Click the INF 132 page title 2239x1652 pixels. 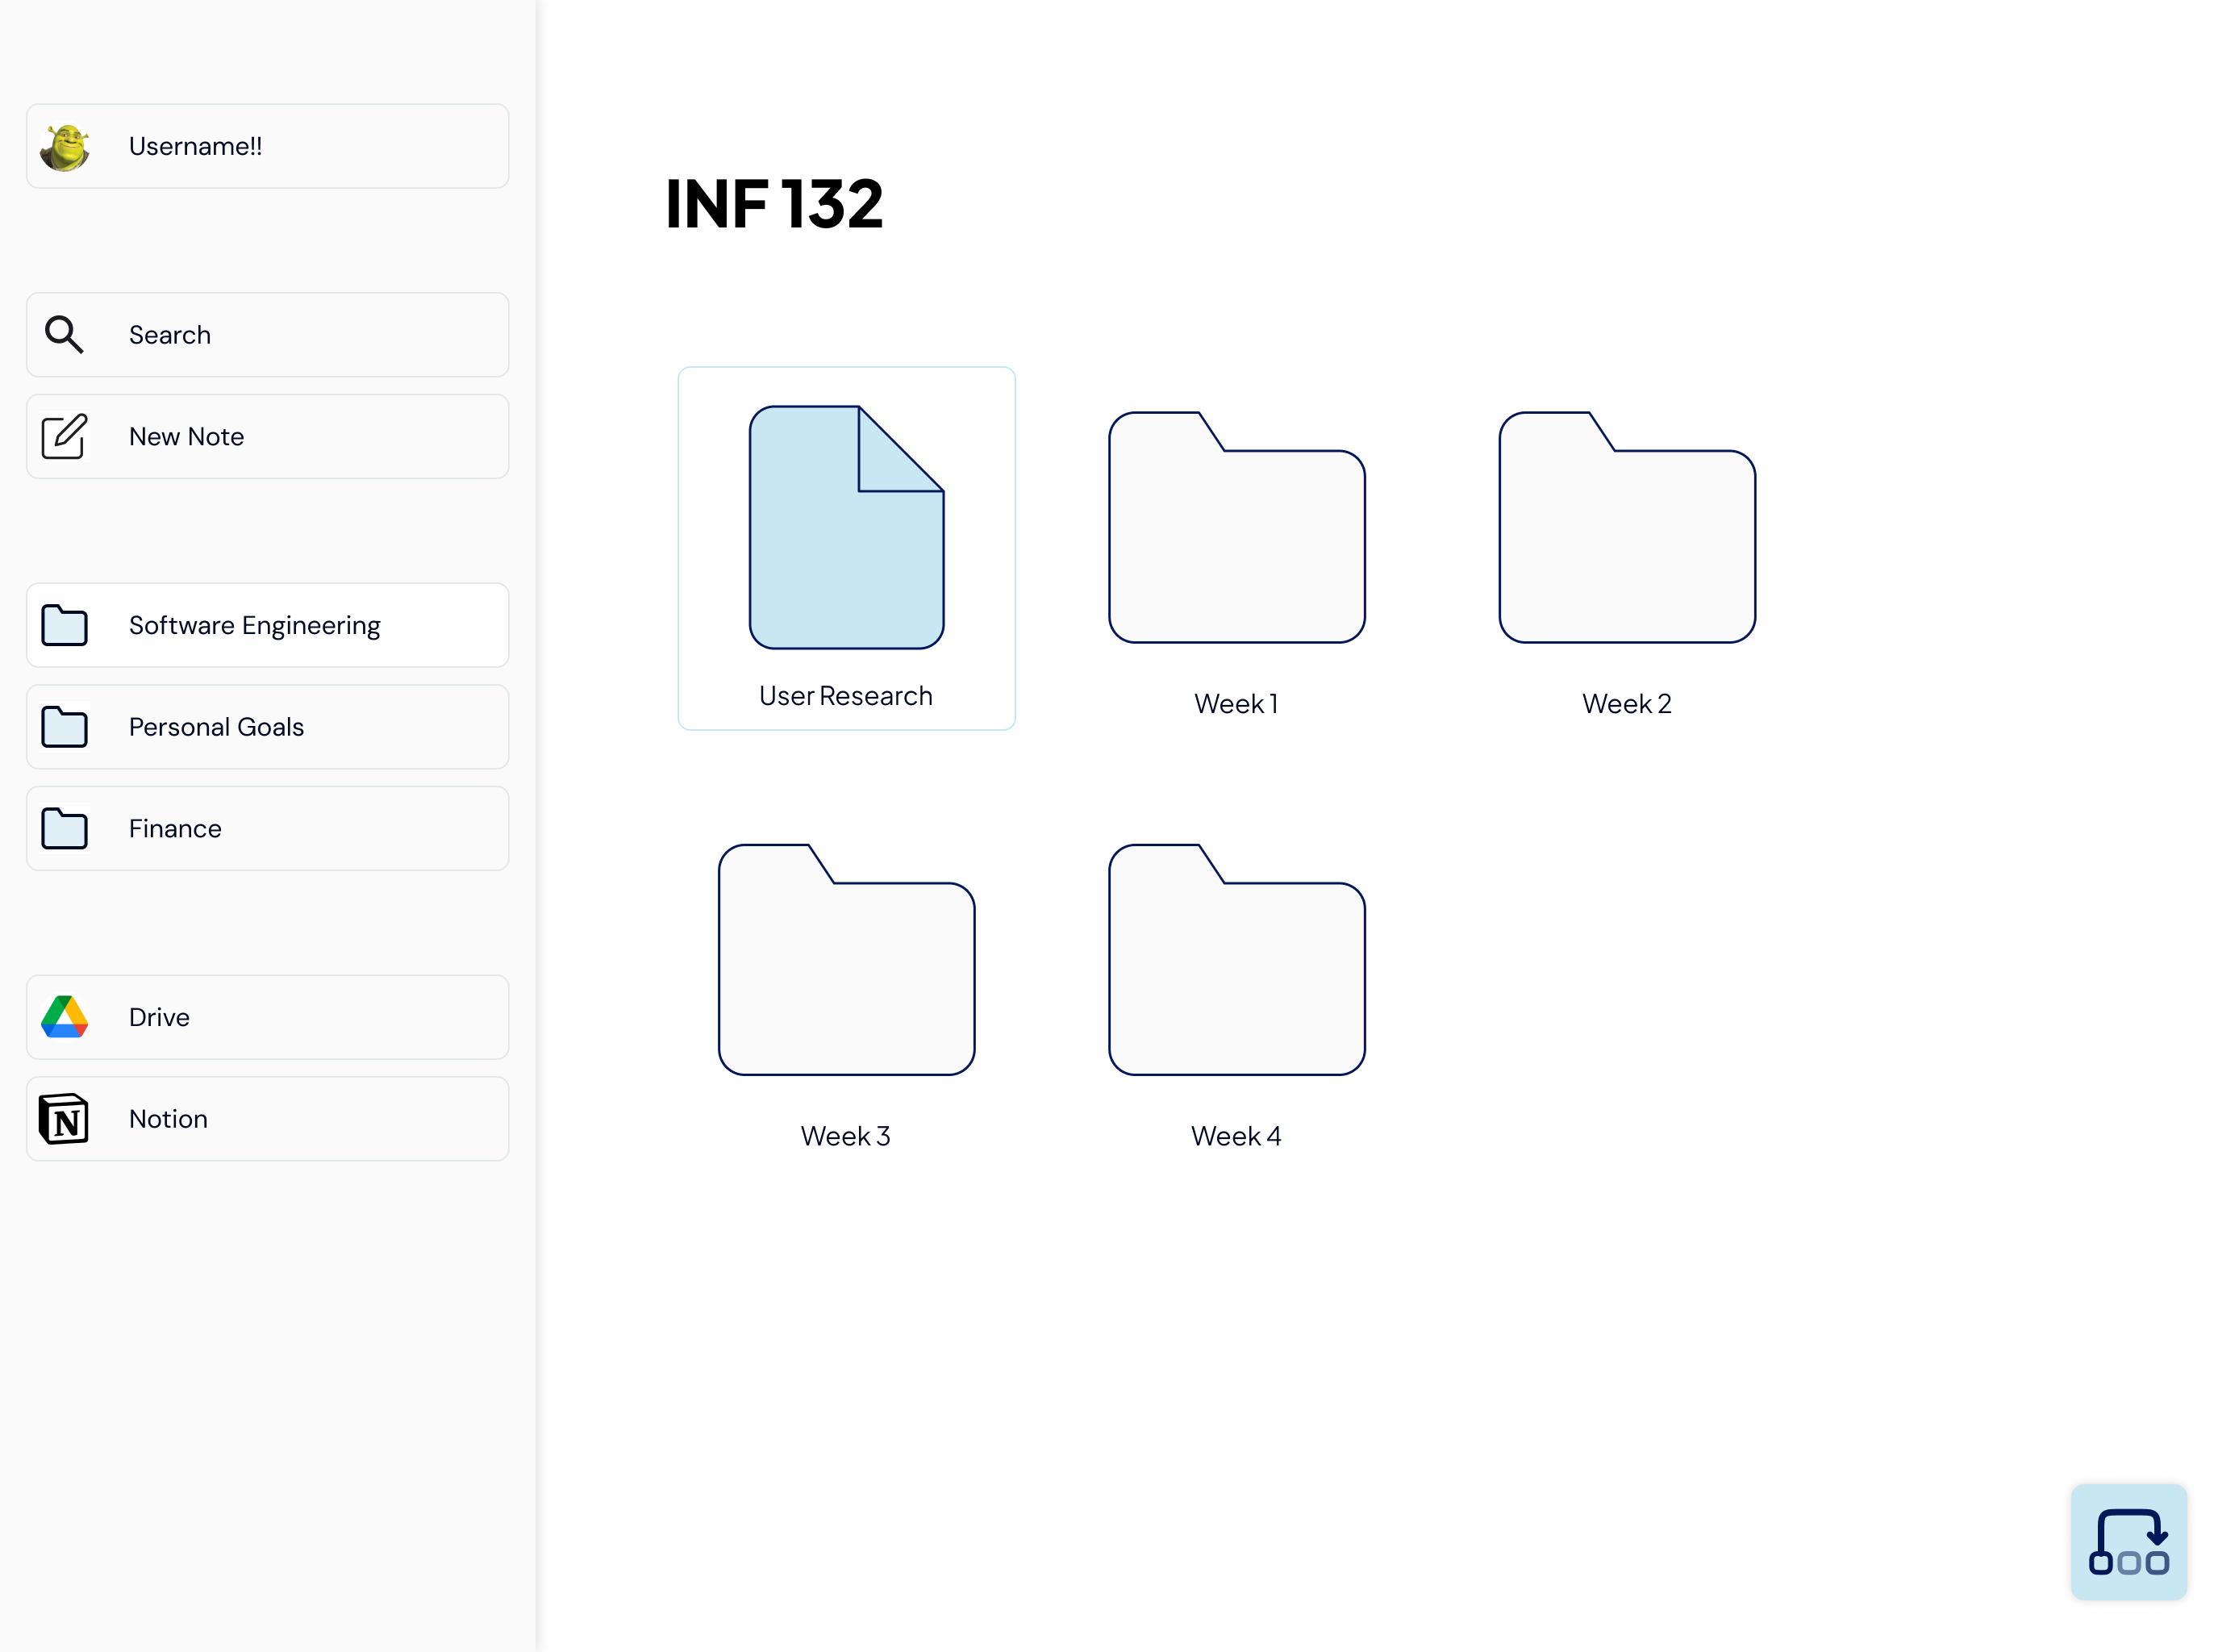click(776, 205)
